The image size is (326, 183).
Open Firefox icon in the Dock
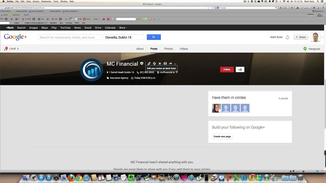[71, 178]
